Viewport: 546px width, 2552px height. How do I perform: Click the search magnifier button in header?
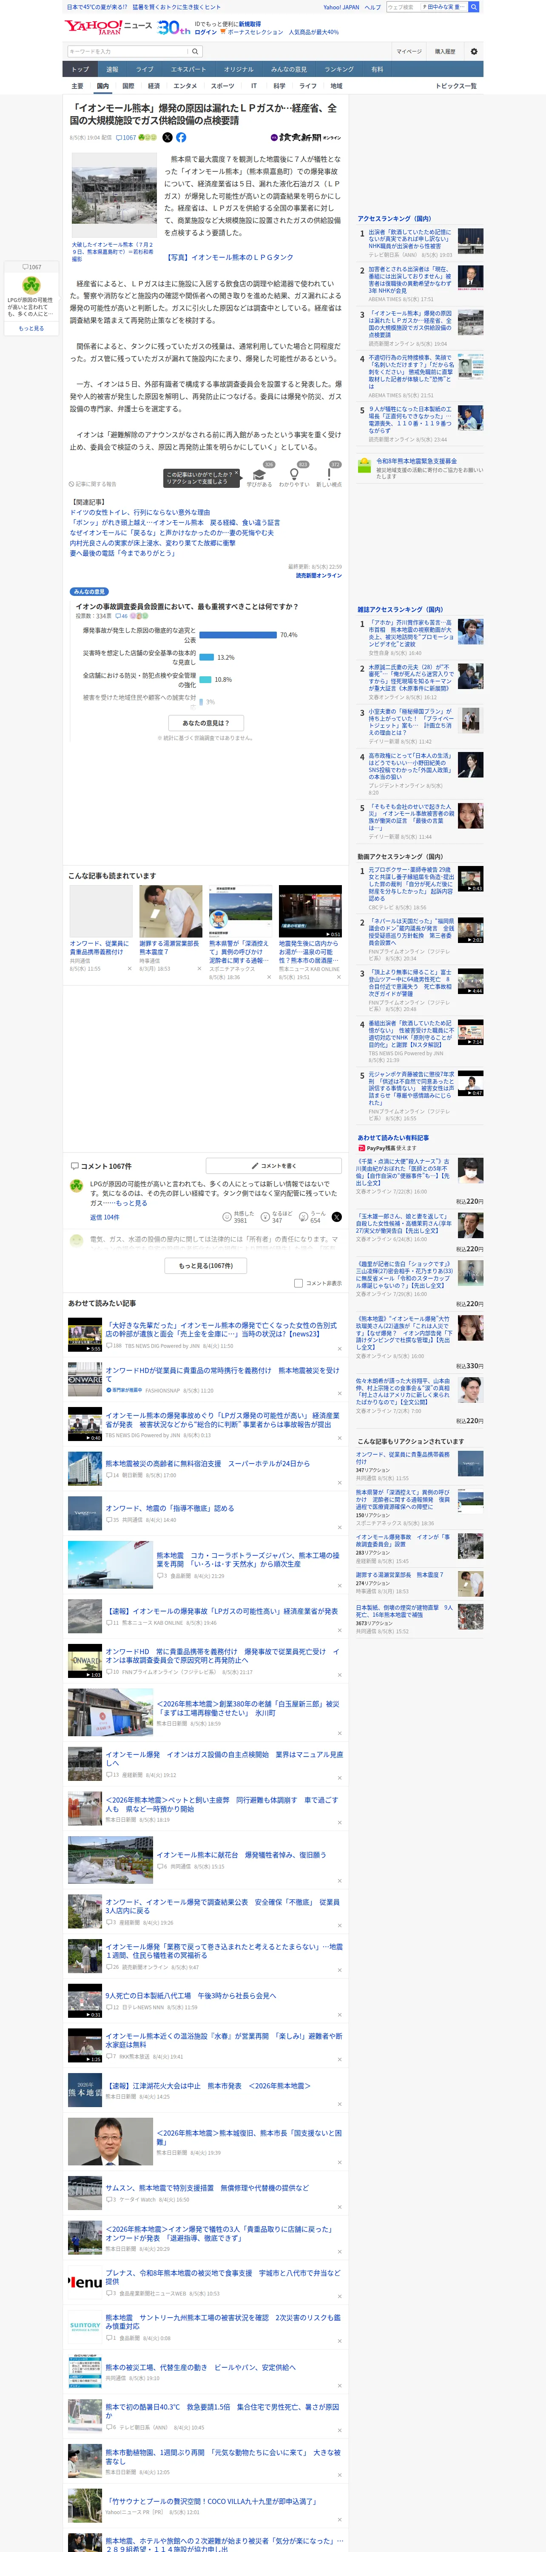pyautogui.click(x=196, y=51)
